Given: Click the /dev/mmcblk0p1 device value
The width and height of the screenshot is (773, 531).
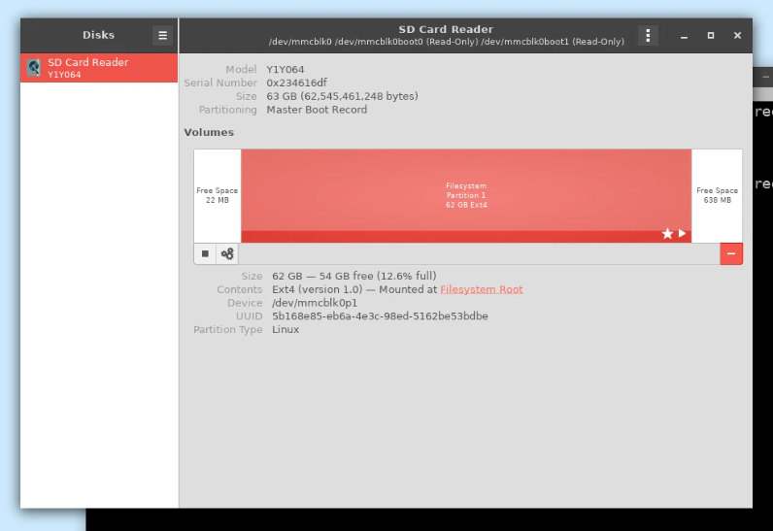Looking at the screenshot, I should (x=315, y=303).
